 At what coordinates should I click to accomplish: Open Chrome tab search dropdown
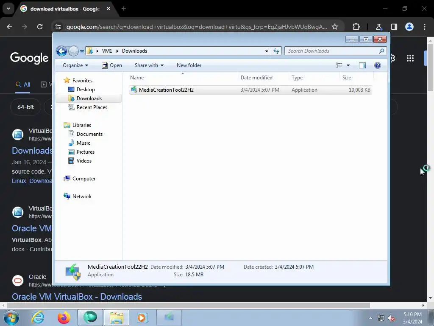[8, 8]
